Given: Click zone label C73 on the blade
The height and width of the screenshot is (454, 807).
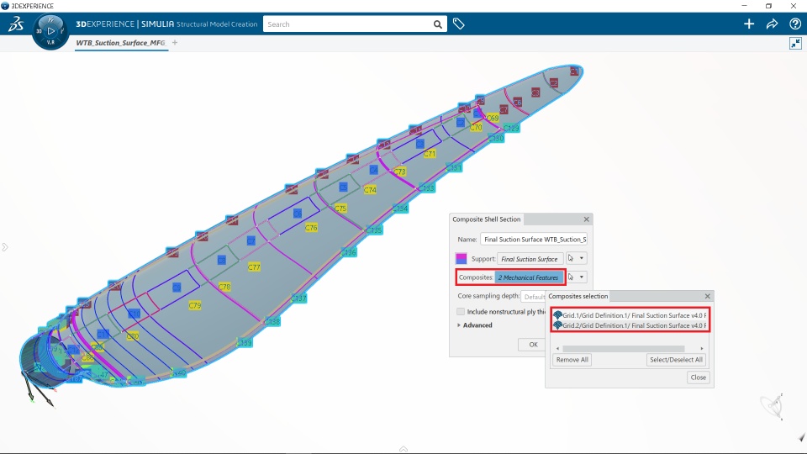Looking at the screenshot, I should [x=400, y=172].
